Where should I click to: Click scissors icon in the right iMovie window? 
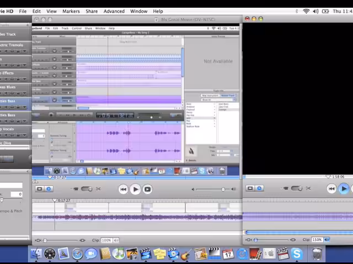click(x=308, y=188)
